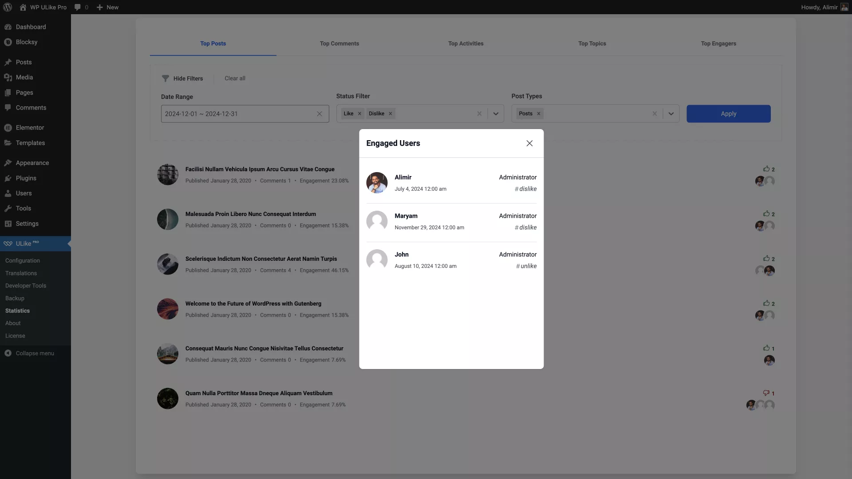Switch to the Top Engagers tab
852x479 pixels.
(x=718, y=43)
